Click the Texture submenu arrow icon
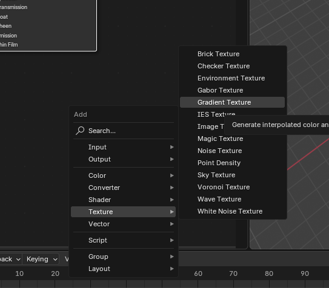The height and width of the screenshot is (288, 329). coord(172,212)
